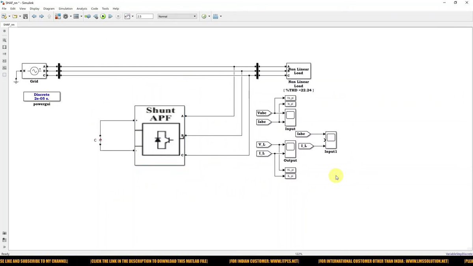Switch to the SHAF_nn tab

pos(9,24)
